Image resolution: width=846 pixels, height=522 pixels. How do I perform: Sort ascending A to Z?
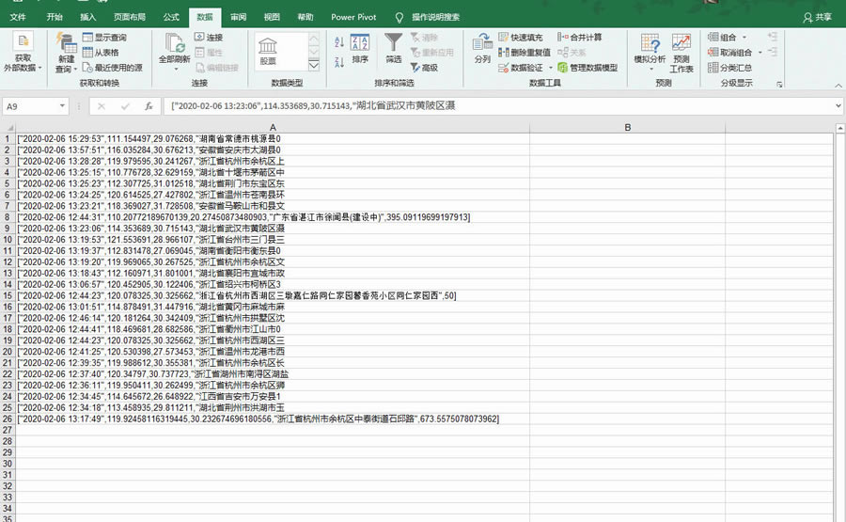click(339, 41)
